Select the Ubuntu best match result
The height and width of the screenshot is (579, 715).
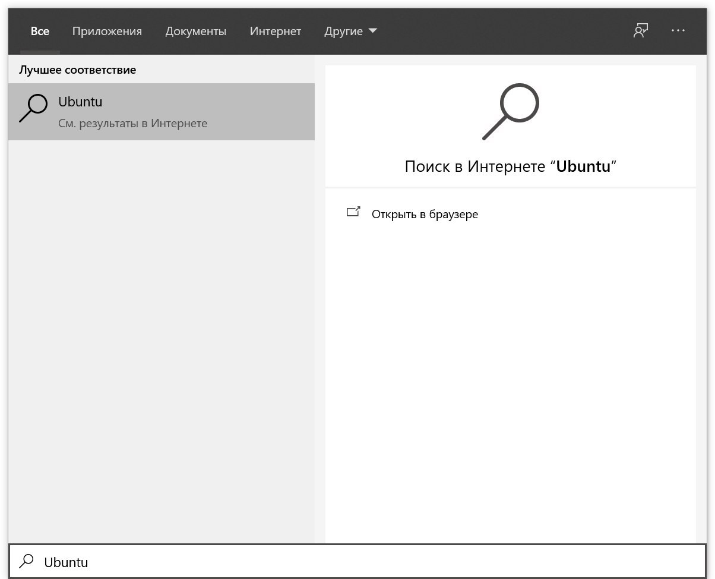point(162,112)
